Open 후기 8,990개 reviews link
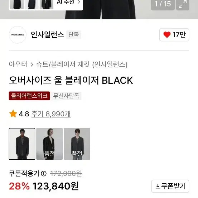Viewport: 198px width, 198px height. tap(51, 114)
